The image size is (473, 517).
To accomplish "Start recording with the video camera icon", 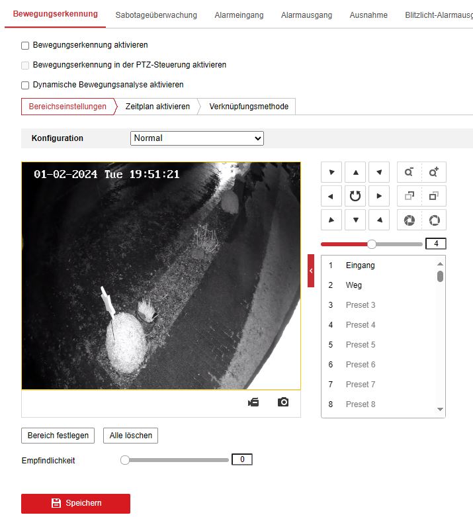I will click(253, 402).
